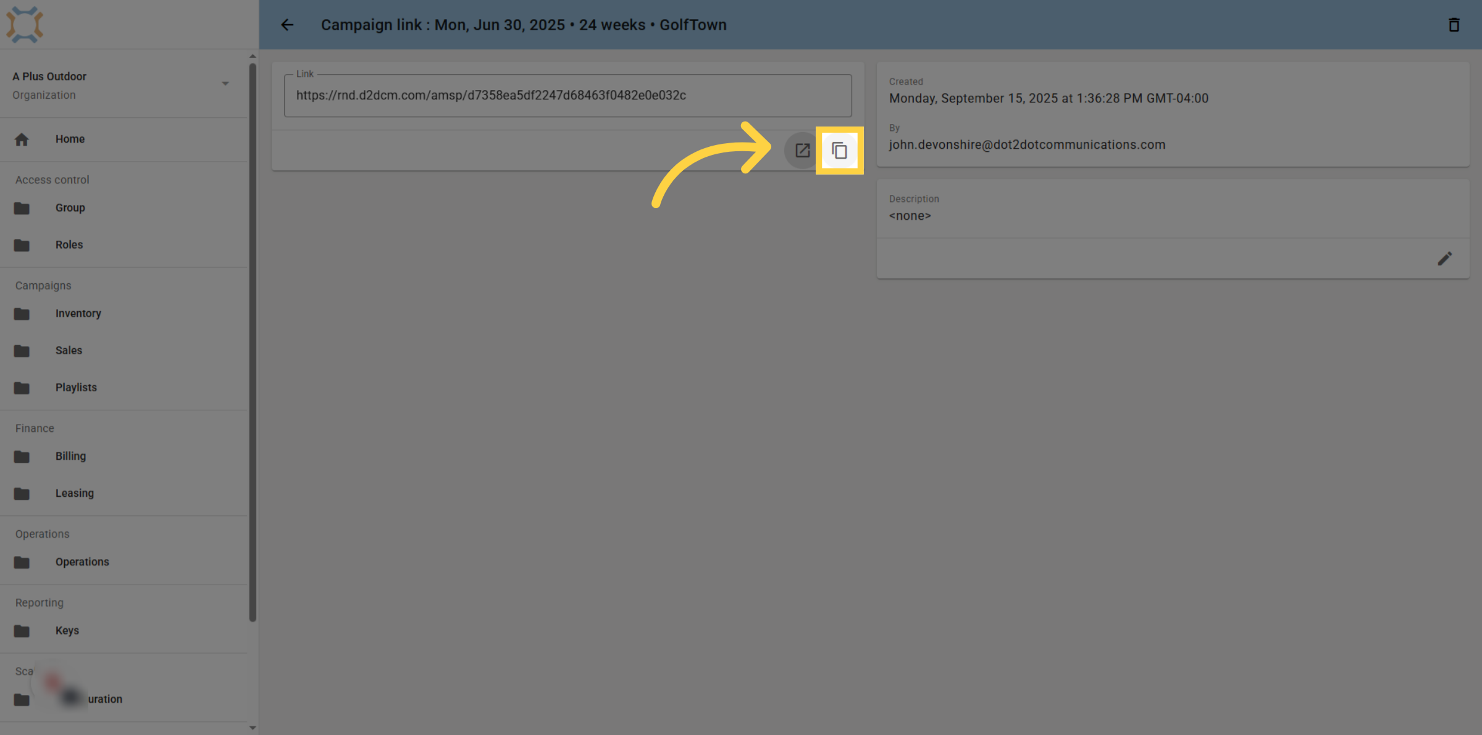
Task: Open Inventory under Campaigns
Action: coord(124,314)
